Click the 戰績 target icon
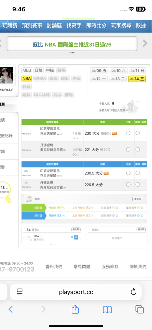 click(x=29, y=199)
